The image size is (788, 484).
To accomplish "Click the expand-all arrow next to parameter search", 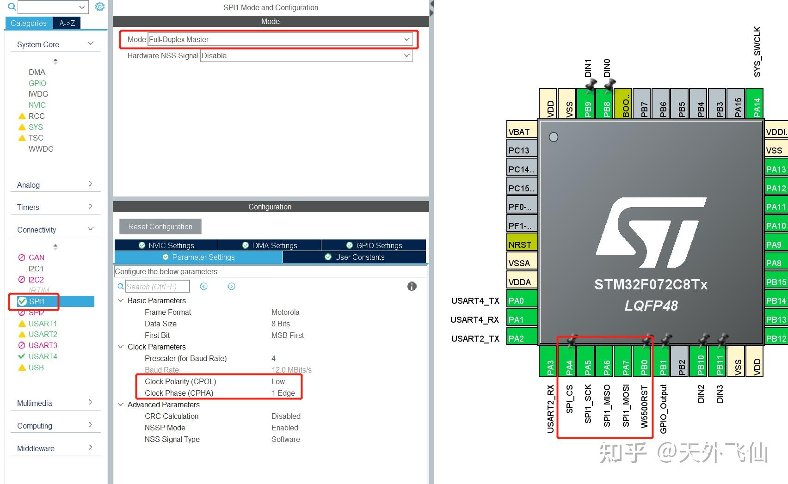I will pos(231,287).
